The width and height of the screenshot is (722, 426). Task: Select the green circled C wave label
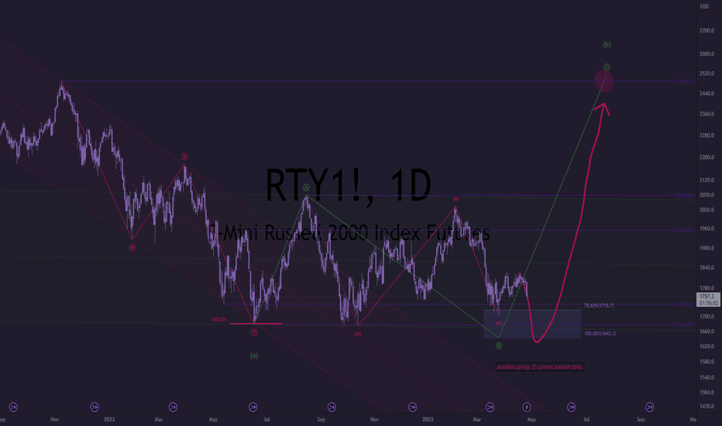607,67
